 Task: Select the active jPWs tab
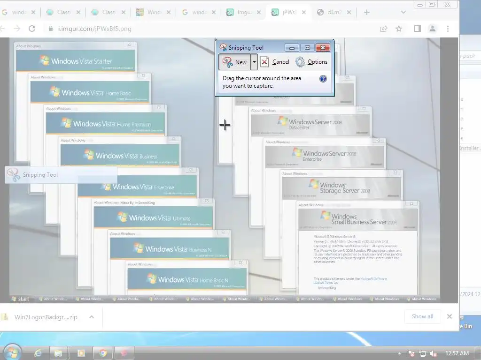pyautogui.click(x=288, y=12)
